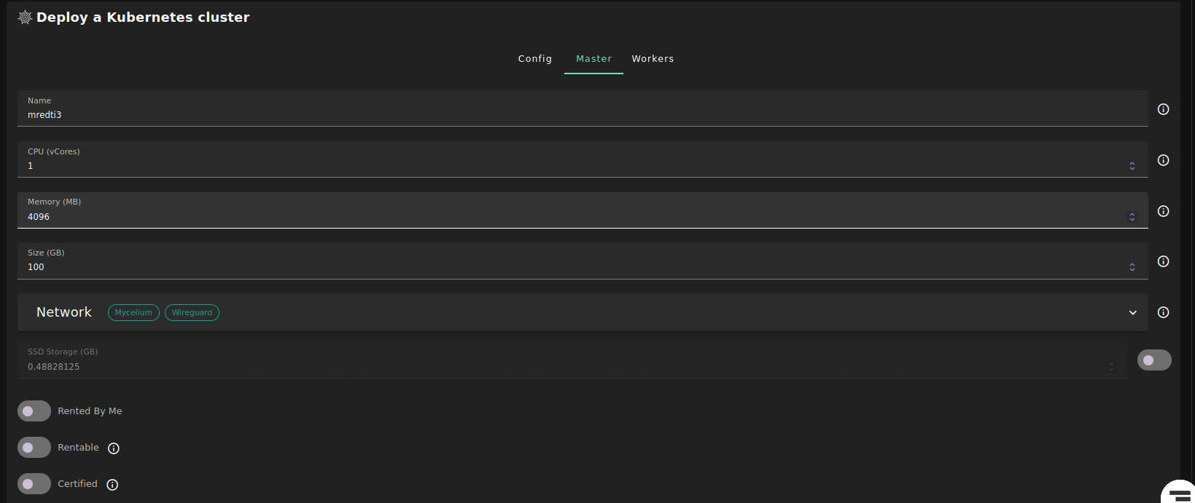Enable the SSD Storage filter toggle
Viewport: 1195px width, 503px height.
tap(1154, 360)
